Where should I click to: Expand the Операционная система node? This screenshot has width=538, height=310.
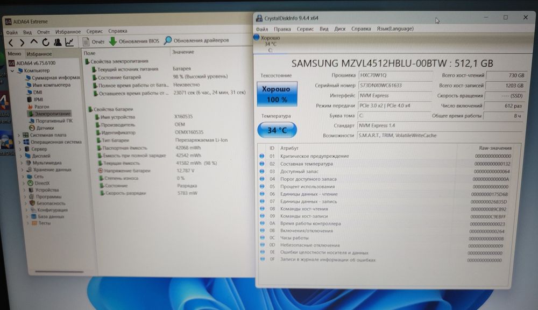pyautogui.click(x=19, y=142)
